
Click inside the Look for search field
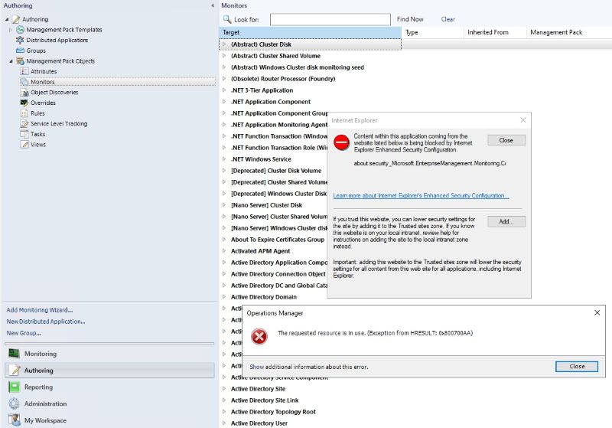pyautogui.click(x=330, y=19)
